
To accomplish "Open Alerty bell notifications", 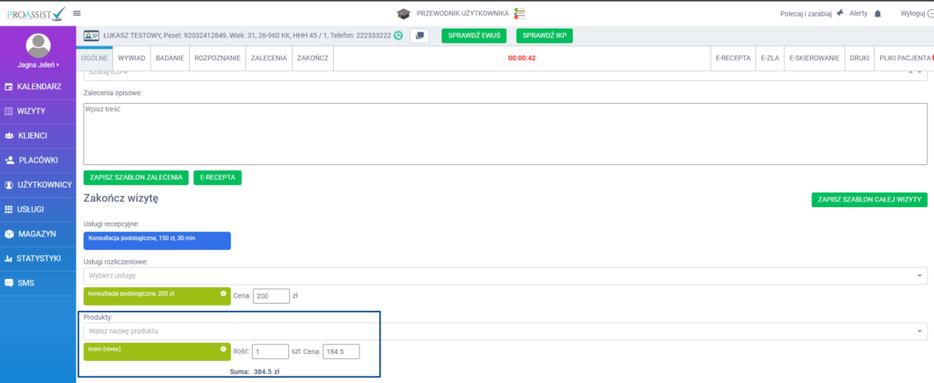I will coord(877,14).
